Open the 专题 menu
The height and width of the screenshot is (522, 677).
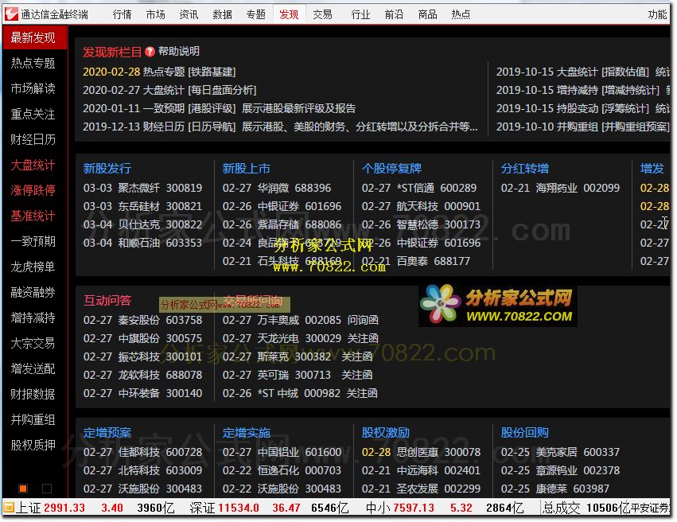255,14
